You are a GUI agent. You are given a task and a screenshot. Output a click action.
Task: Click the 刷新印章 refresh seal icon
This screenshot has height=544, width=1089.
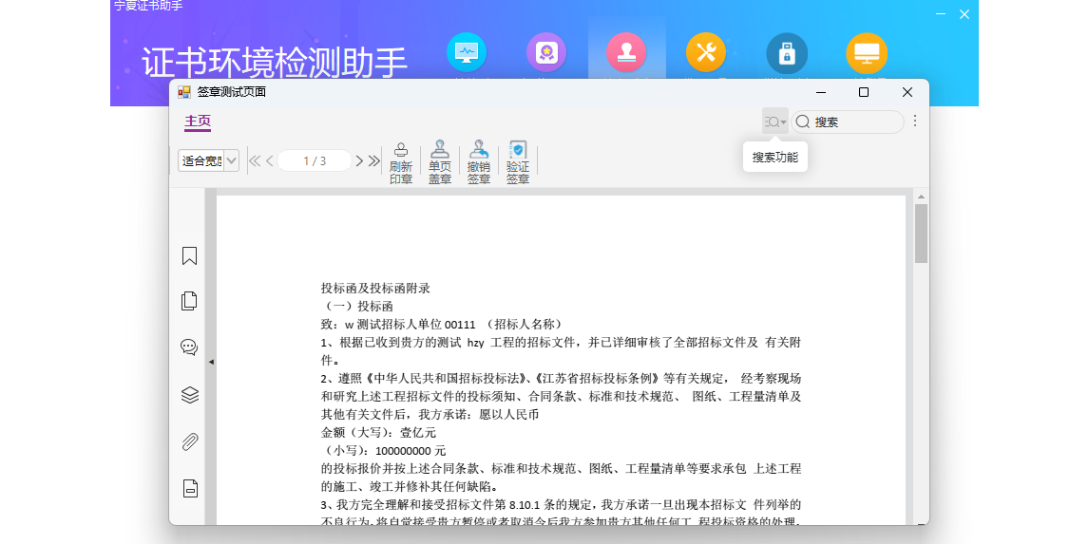401,151
